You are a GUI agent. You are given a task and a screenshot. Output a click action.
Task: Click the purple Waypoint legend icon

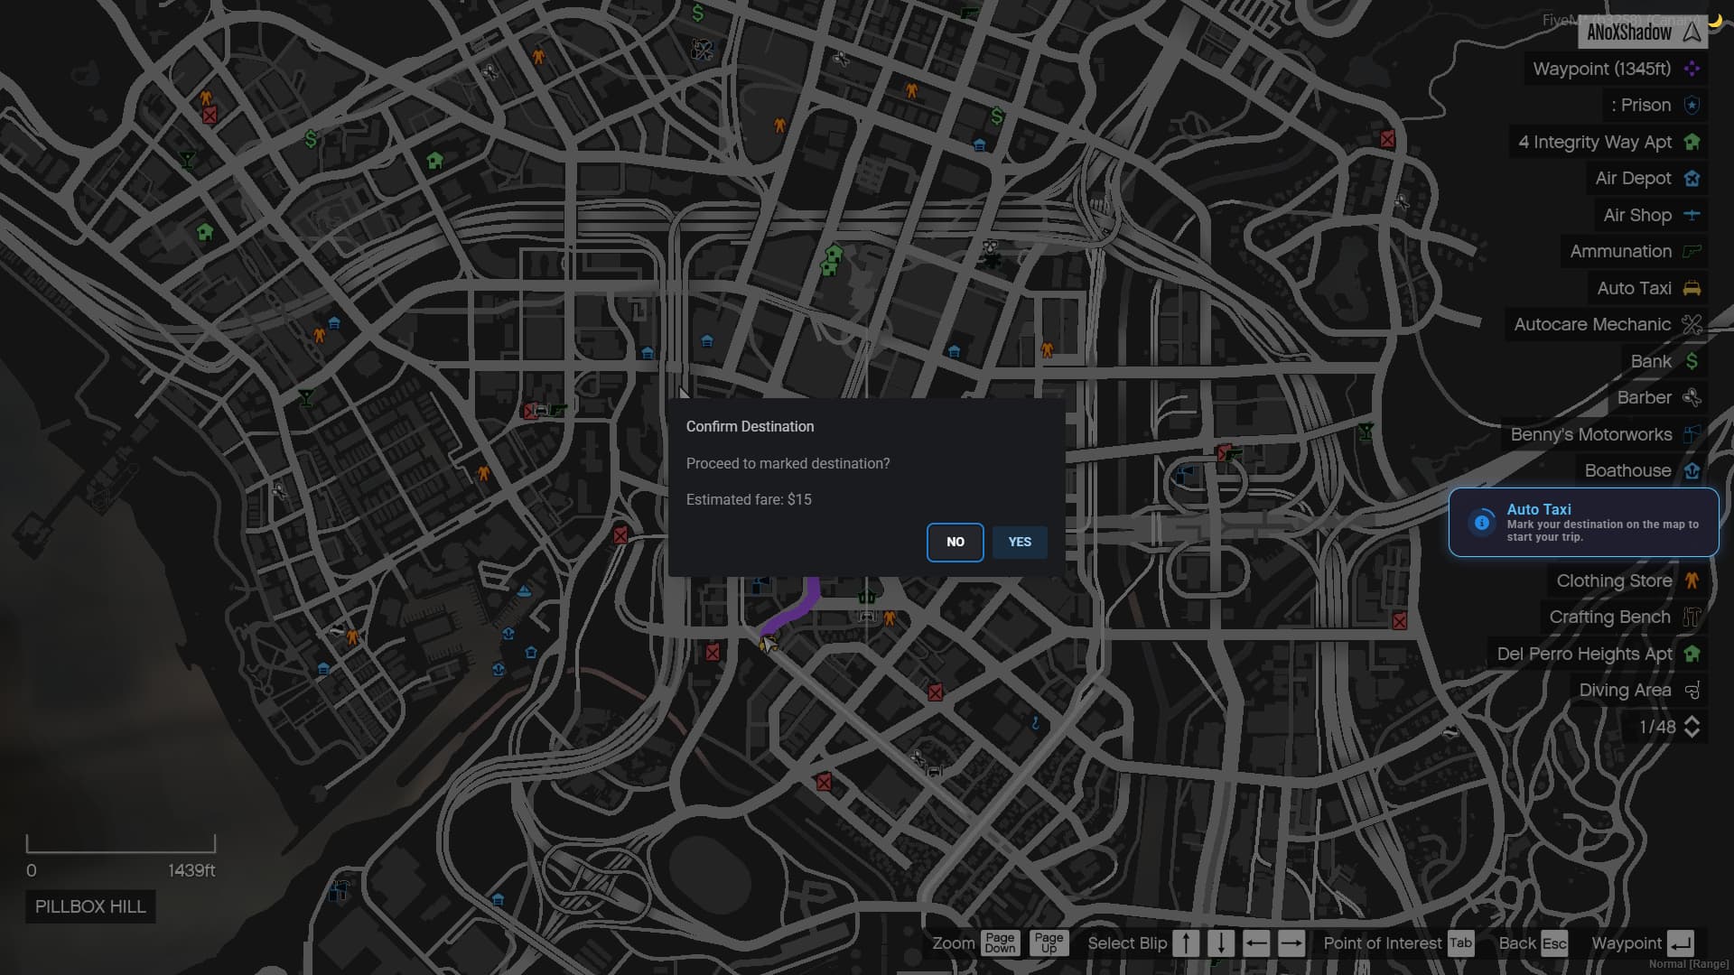point(1692,69)
